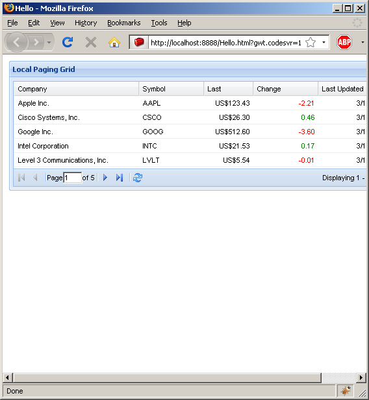Refresh the paging grid data

[138, 178]
